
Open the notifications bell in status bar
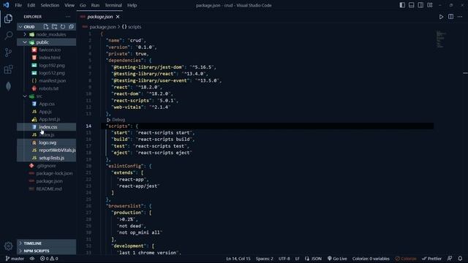[460, 259]
